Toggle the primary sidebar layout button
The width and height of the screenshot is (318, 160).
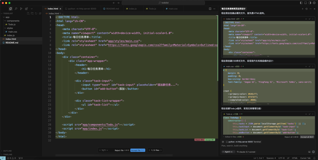pos(301,3)
